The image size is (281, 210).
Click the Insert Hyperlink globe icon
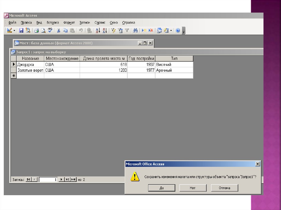89,30
